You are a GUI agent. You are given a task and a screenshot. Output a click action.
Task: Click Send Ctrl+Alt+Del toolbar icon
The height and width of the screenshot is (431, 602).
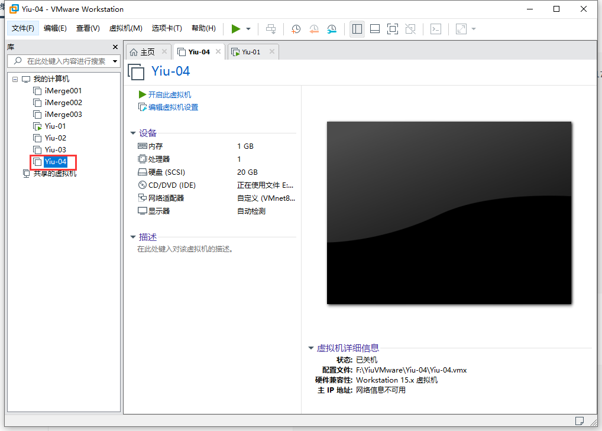[271, 29]
